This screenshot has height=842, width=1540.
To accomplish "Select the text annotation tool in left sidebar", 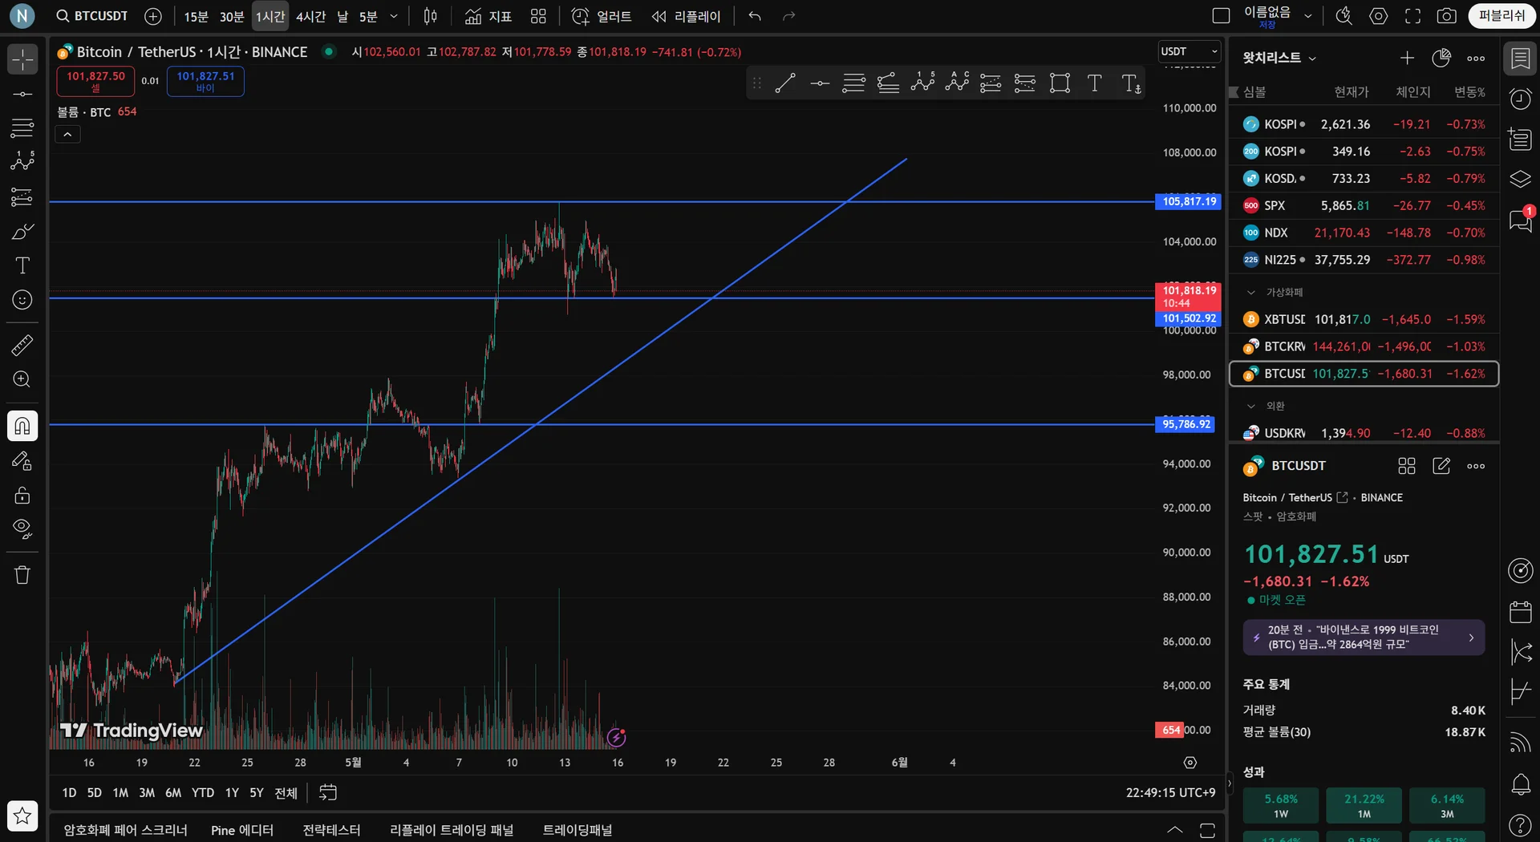I will click(22, 265).
